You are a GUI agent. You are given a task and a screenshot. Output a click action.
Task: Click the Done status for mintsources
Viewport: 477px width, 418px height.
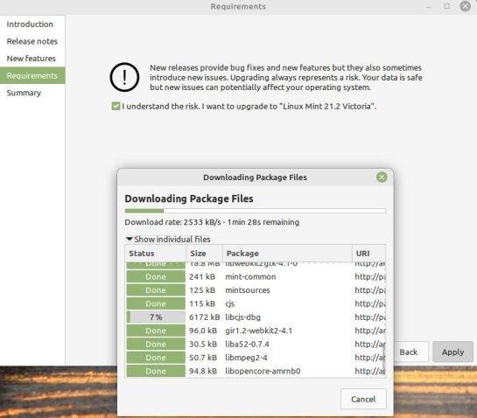pos(156,290)
